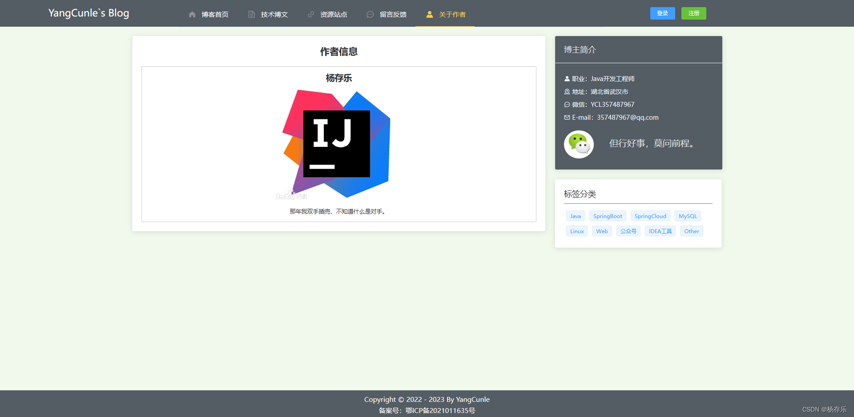
Task: Open the 博客首页 menu item
Action: tap(208, 15)
